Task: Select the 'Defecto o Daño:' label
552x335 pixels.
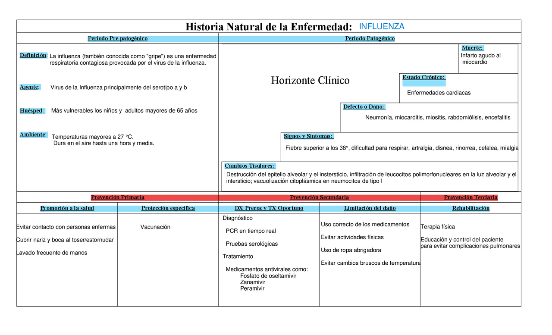Action: click(364, 107)
